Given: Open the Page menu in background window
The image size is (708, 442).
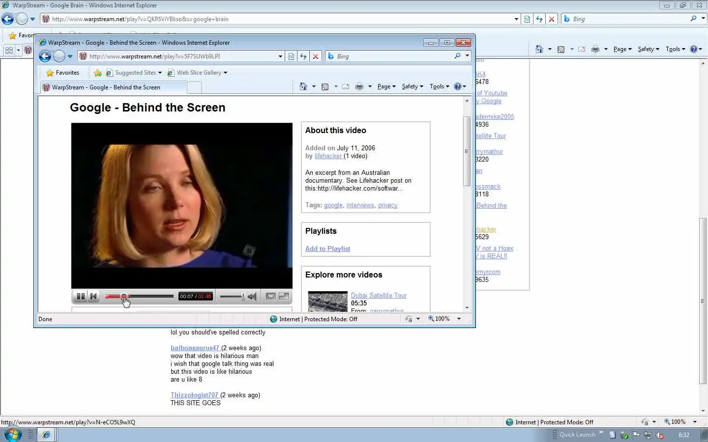Looking at the screenshot, I should click(622, 49).
